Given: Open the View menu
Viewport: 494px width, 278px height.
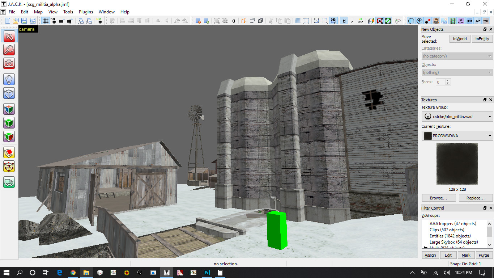Looking at the screenshot, I should (53, 12).
